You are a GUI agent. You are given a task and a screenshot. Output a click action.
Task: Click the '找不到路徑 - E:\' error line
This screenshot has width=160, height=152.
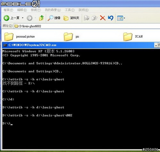[19, 83]
